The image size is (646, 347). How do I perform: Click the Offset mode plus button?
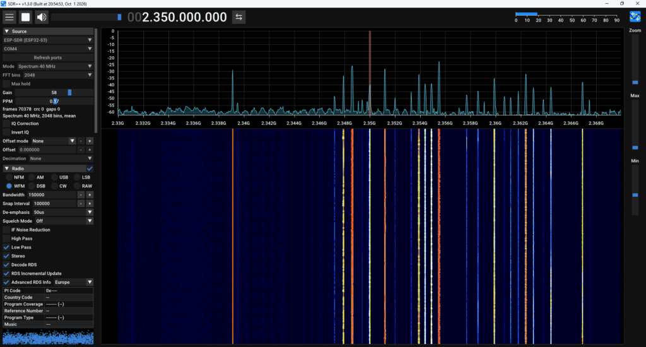90,141
